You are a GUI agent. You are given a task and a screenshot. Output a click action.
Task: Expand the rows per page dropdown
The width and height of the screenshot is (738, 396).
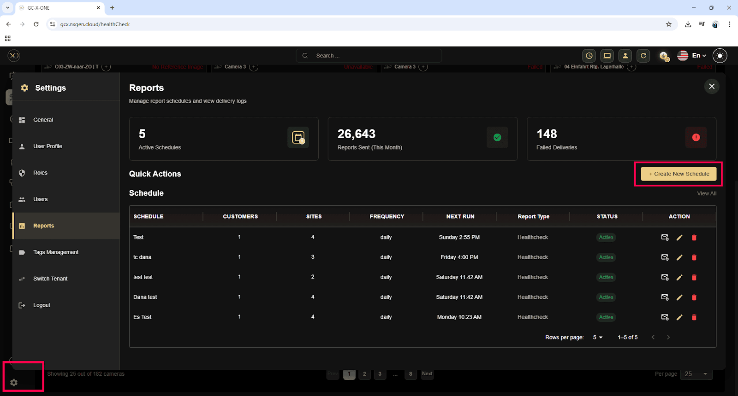pos(598,338)
